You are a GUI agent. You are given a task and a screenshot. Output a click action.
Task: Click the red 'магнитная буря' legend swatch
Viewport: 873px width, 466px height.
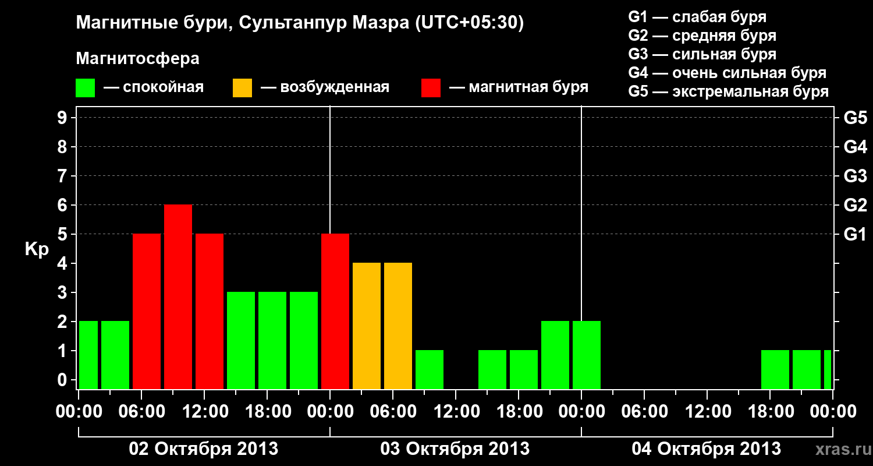[431, 88]
